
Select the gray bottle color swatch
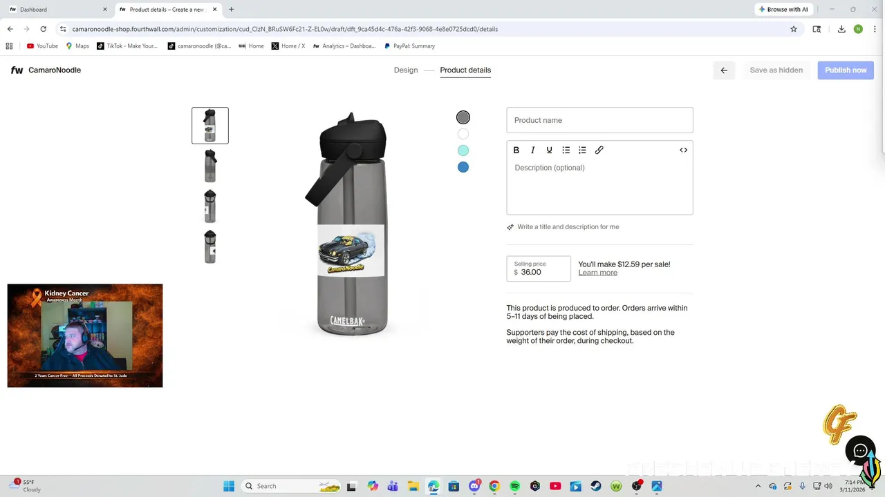(463, 117)
